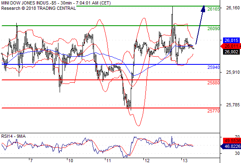Click date marker 10 on time axis

pyautogui.click(x=71, y=161)
